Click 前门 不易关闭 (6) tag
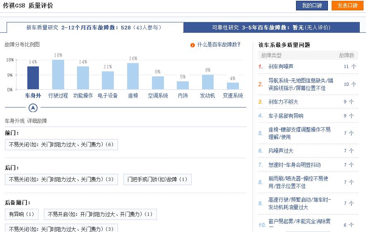This screenshot has height=232, width=366. (61, 144)
